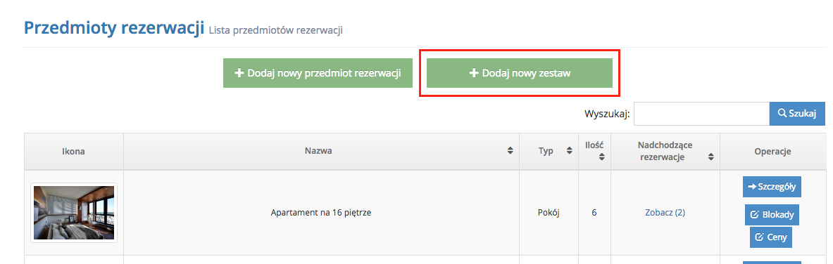Click the edit pencil icon on Blokady
This screenshot has width=833, height=264.
(754, 215)
